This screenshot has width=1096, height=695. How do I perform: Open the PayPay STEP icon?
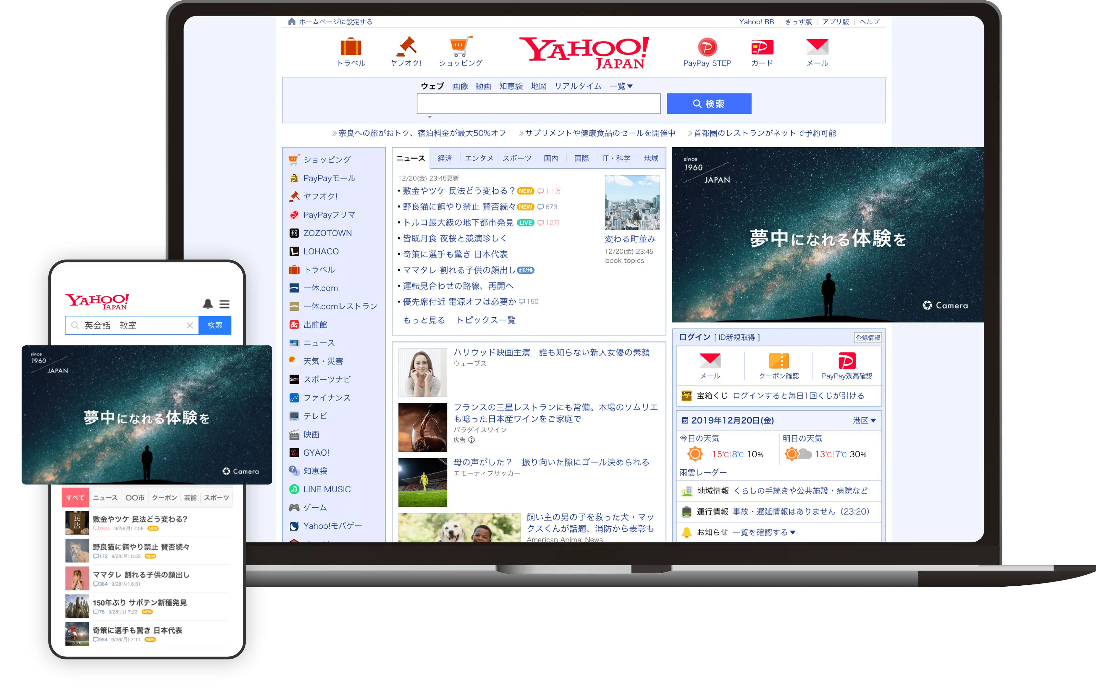pyautogui.click(x=707, y=47)
